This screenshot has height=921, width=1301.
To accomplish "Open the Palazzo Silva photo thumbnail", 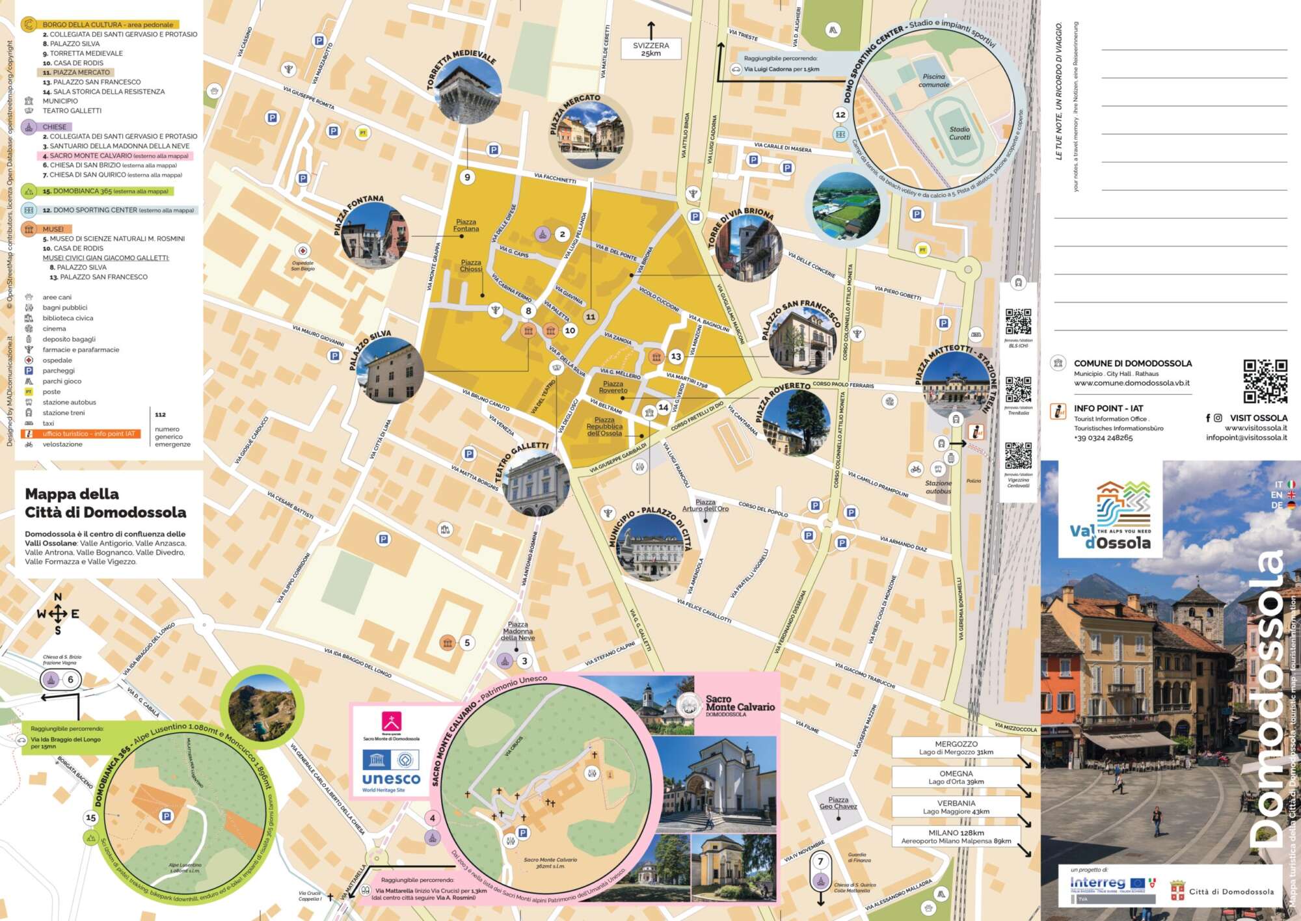I will (x=390, y=371).
